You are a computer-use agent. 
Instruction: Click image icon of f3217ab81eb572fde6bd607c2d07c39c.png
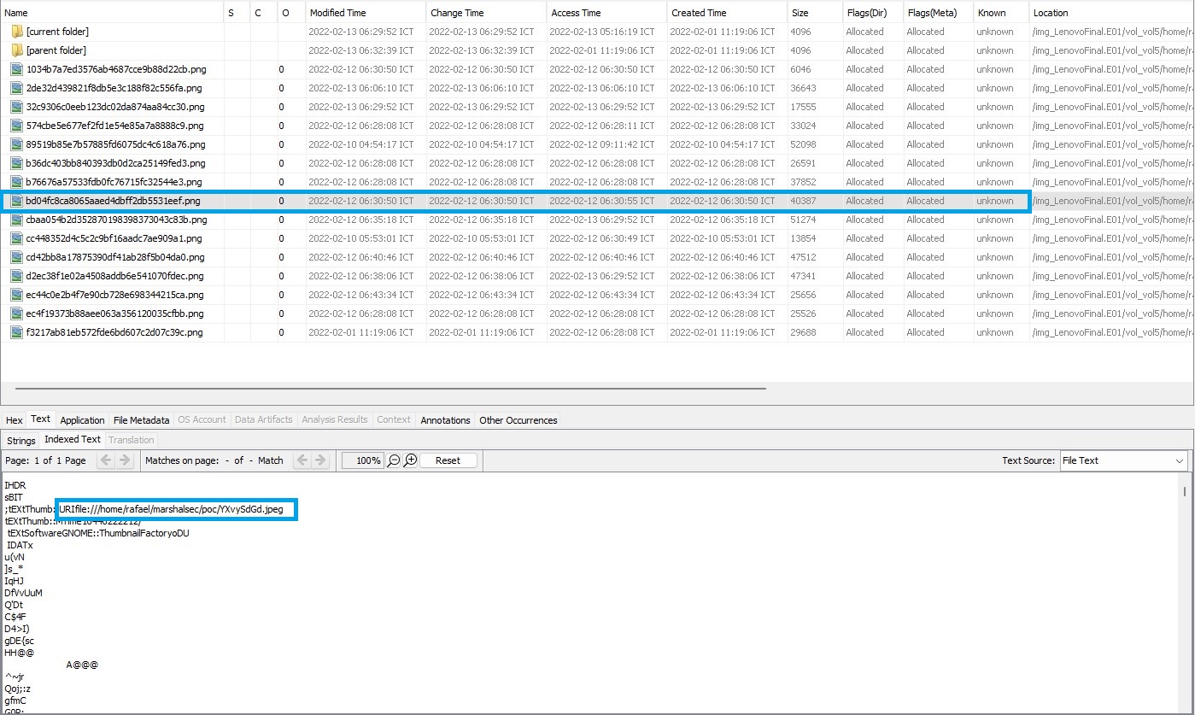[x=16, y=332]
